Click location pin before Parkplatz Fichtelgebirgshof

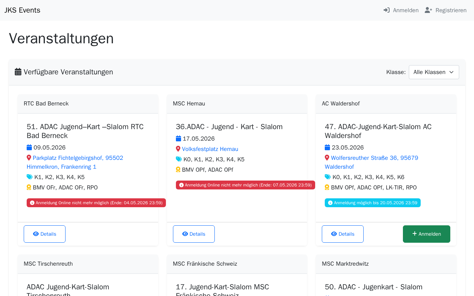pos(29,158)
